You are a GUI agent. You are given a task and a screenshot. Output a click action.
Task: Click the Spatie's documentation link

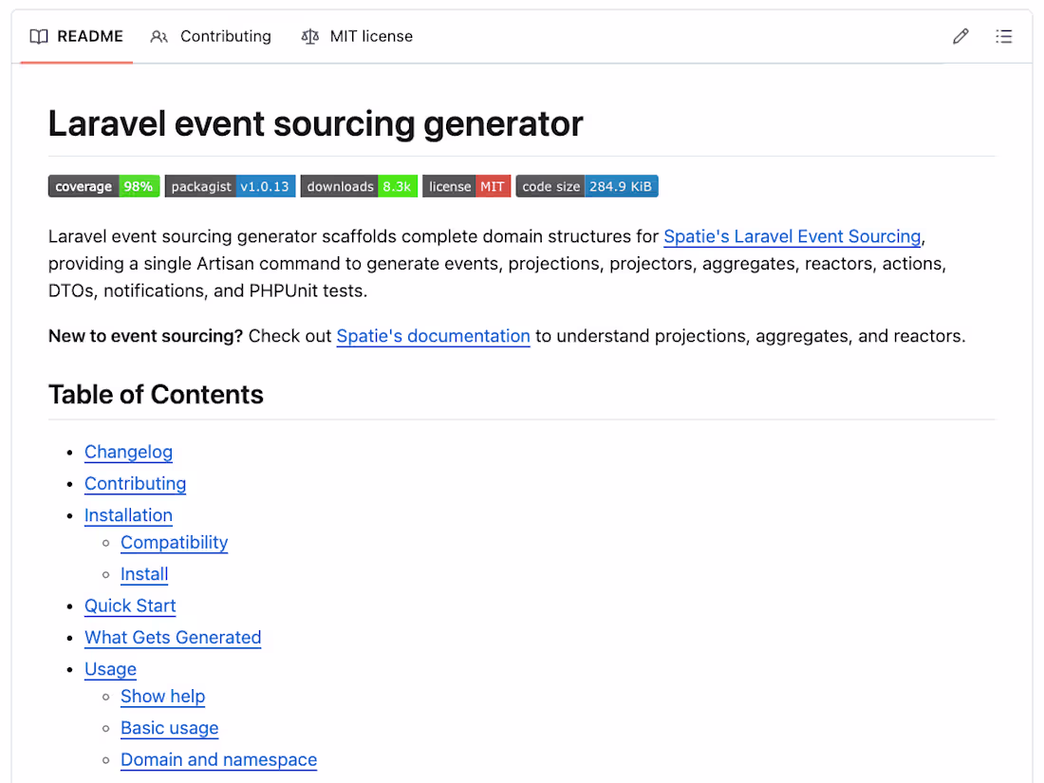(x=433, y=336)
